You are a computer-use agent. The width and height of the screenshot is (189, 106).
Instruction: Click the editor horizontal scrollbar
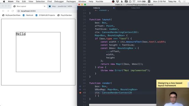point(123,105)
